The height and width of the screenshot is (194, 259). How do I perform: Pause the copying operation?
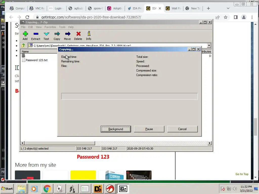coord(149,129)
